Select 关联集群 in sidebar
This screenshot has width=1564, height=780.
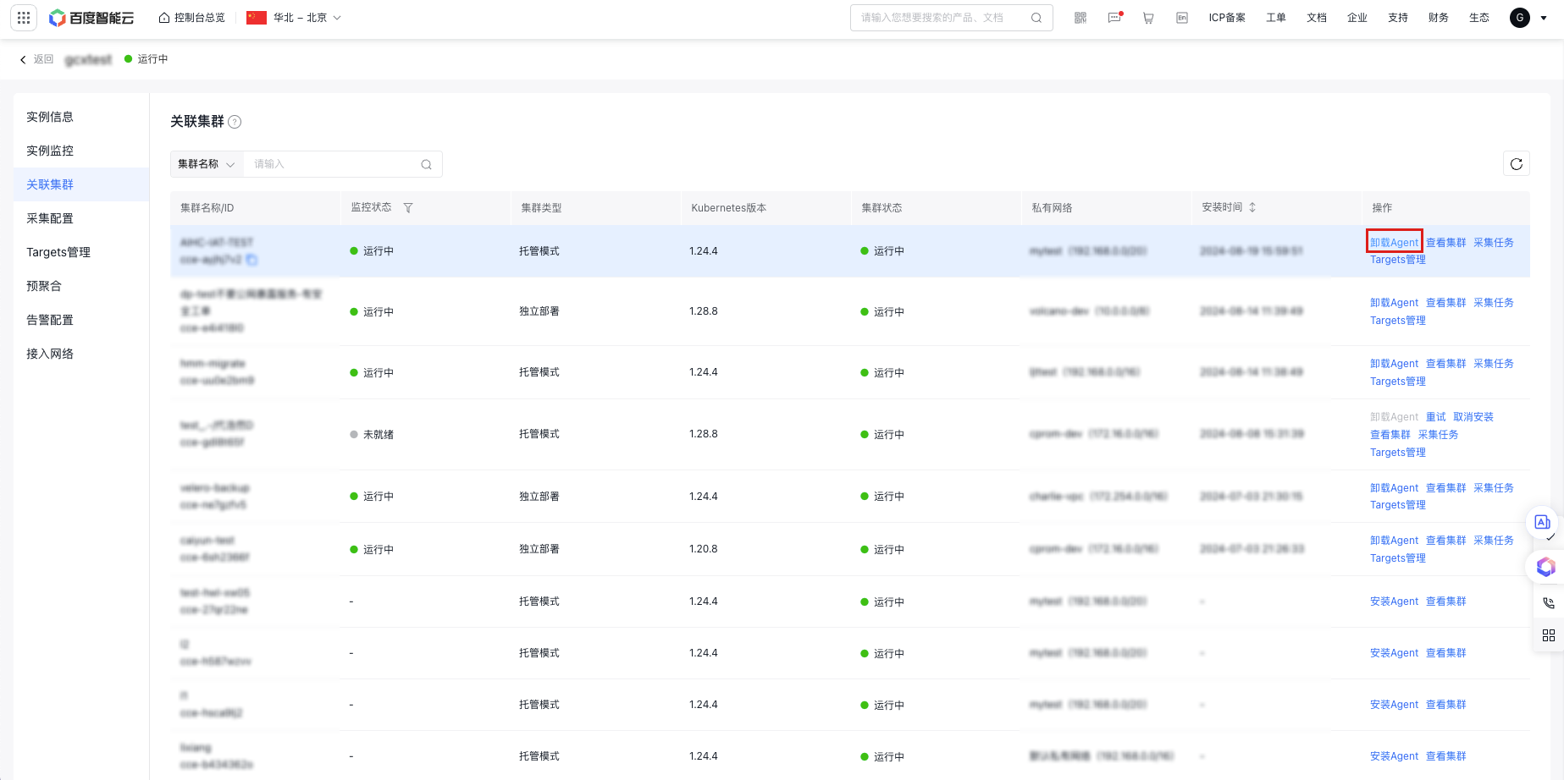click(x=81, y=184)
